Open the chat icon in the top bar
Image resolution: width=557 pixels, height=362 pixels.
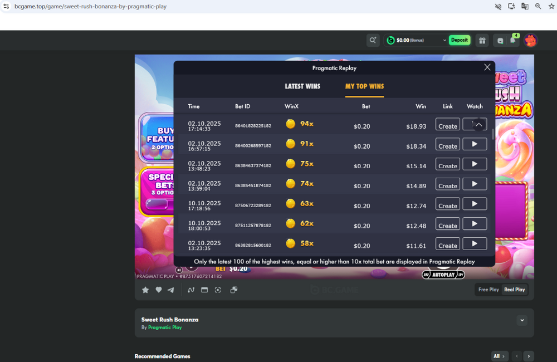500,40
